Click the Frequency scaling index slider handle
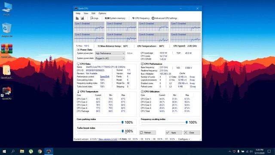Image resolution: width=275 pixels, height=155 pixels. point(186,122)
